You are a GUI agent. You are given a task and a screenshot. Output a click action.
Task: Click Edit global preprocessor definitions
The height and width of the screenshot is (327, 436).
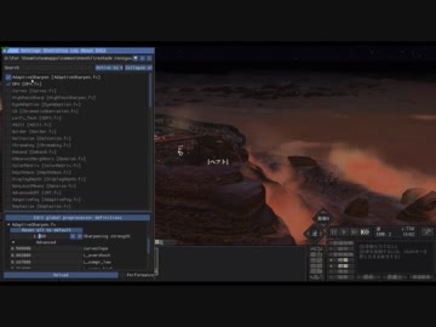pos(78,218)
